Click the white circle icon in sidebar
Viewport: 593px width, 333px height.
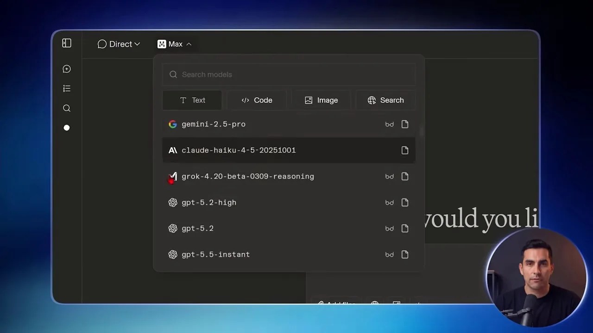67,128
